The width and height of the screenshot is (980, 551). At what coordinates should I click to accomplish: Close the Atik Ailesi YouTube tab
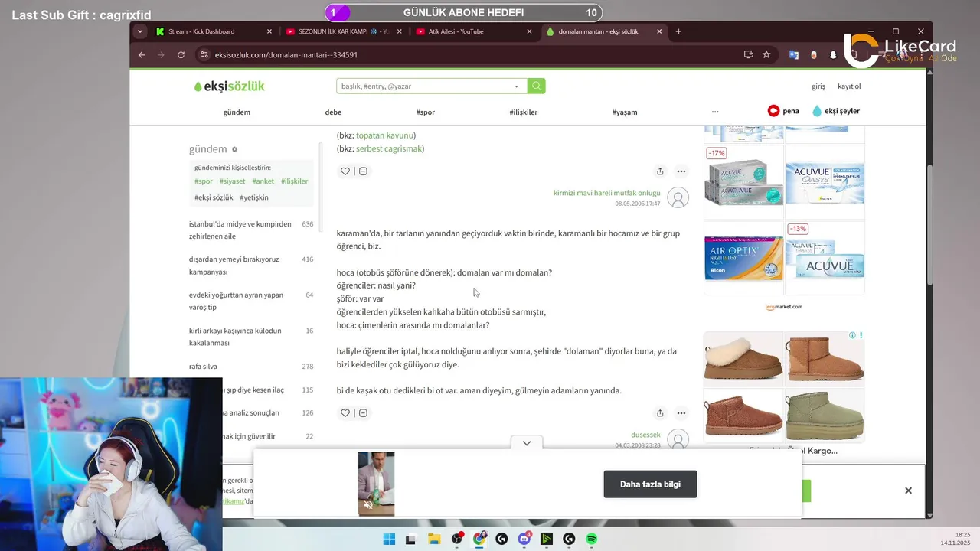529,31
